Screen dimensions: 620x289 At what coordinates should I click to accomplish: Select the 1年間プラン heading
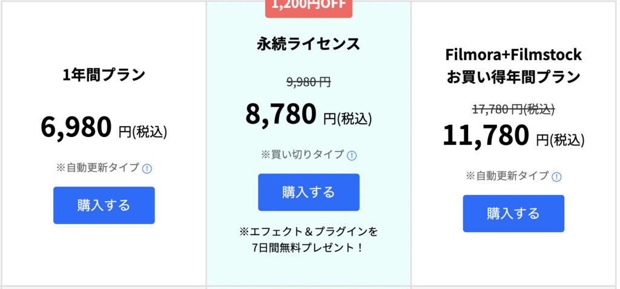(x=104, y=75)
